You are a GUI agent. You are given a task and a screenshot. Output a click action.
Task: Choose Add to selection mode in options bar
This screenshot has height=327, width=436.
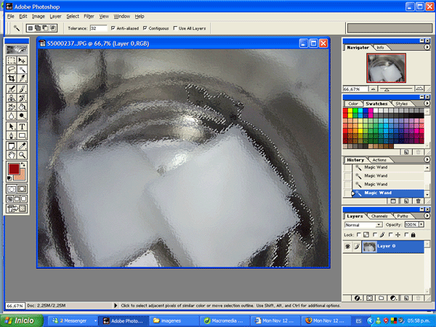click(x=38, y=28)
